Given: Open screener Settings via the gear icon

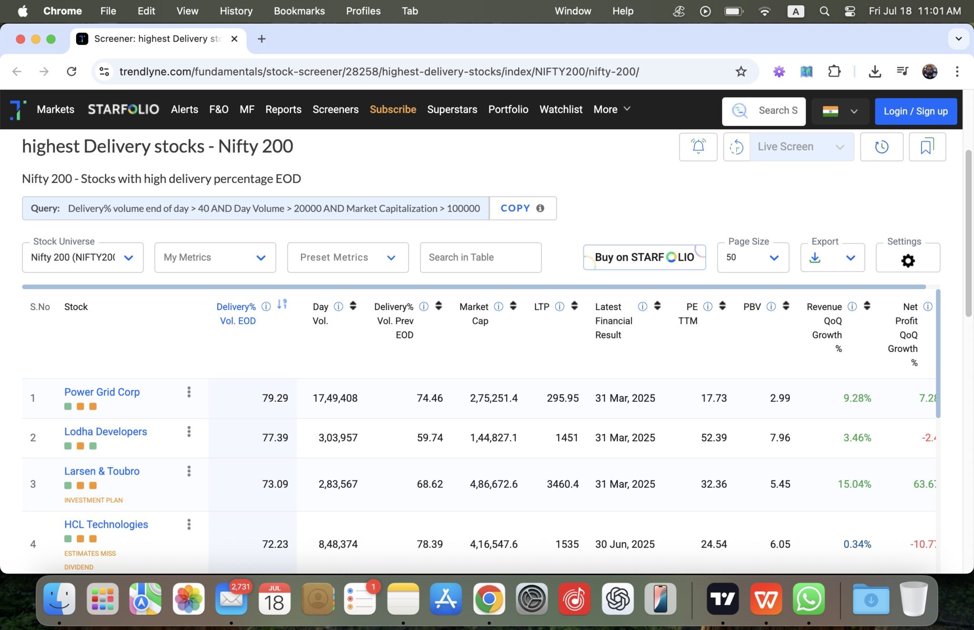Looking at the screenshot, I should point(907,261).
